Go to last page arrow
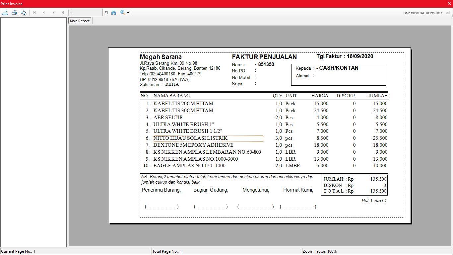The height and width of the screenshot is (255, 453). point(62,13)
